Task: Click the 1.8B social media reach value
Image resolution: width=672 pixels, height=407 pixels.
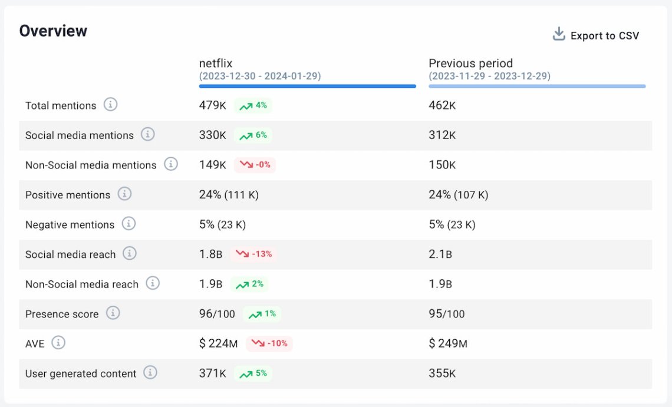Action: point(210,254)
